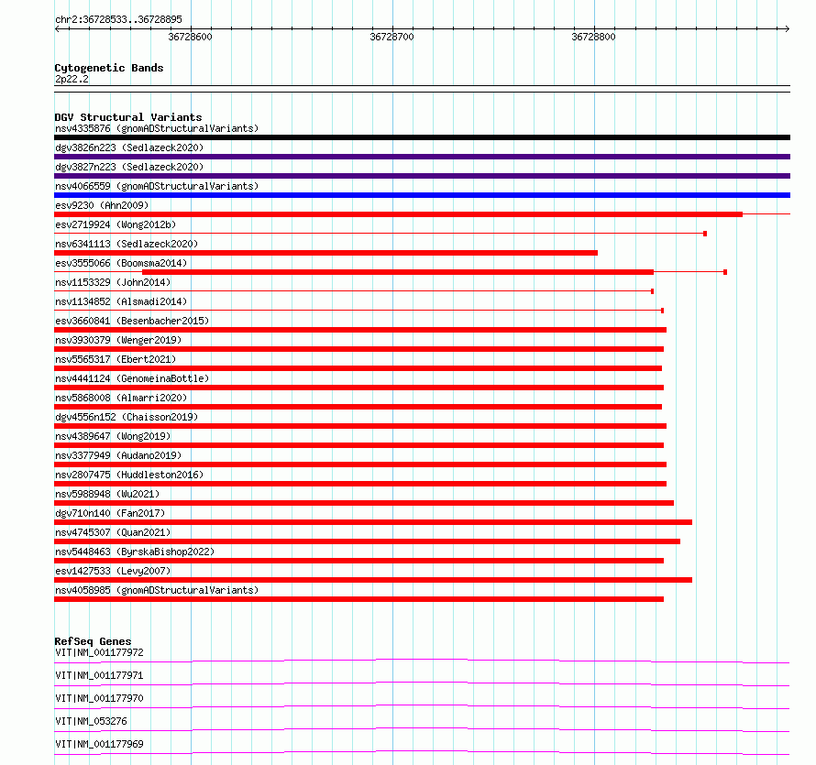Open variant dgv3827n223 (Sedlazeck2020) label
The image size is (816, 765).
point(129,167)
